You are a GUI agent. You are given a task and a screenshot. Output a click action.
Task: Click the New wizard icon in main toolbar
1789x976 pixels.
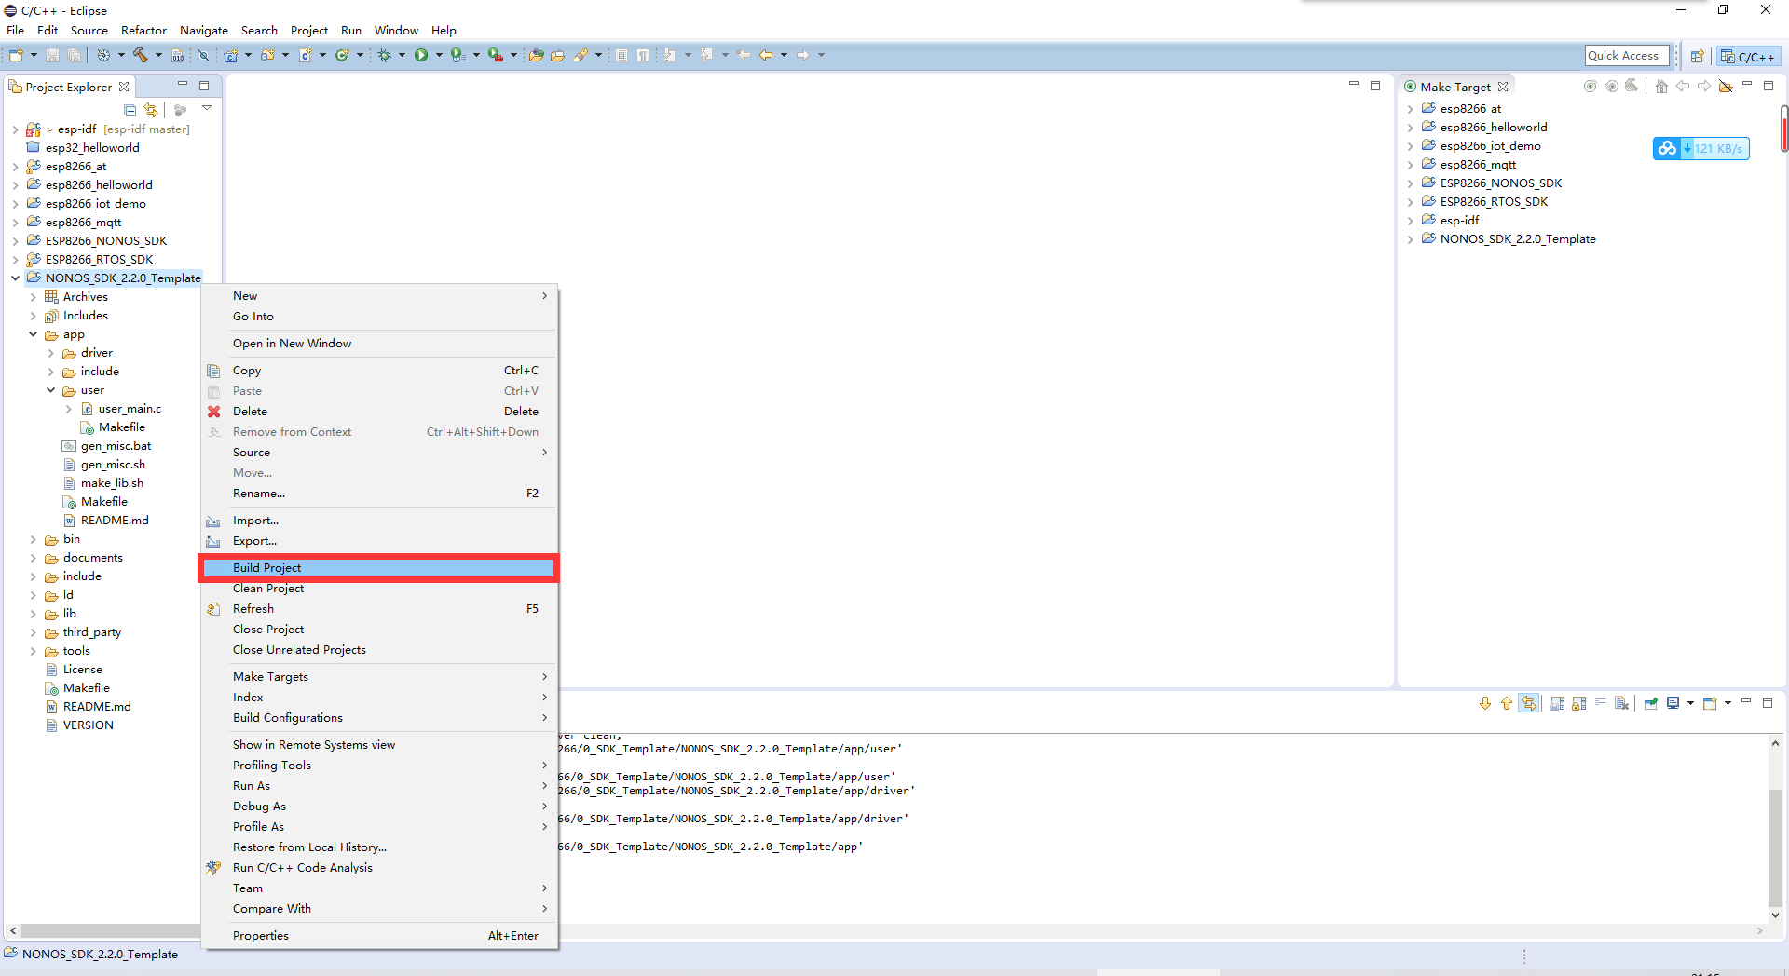(16, 55)
